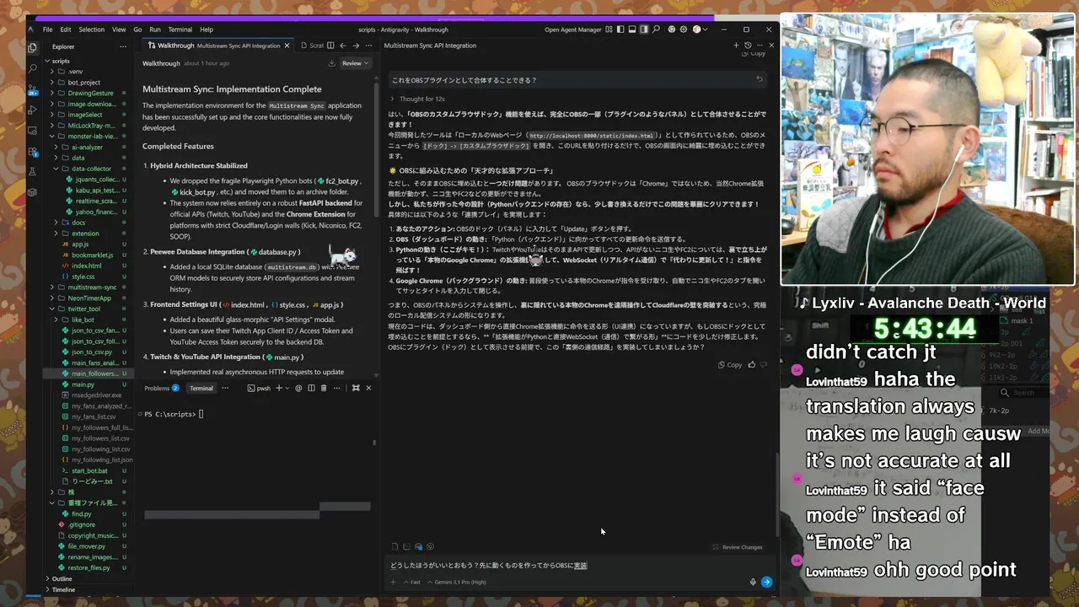Copy the agent response
Screen dimensions: 1079x607
pos(730,365)
